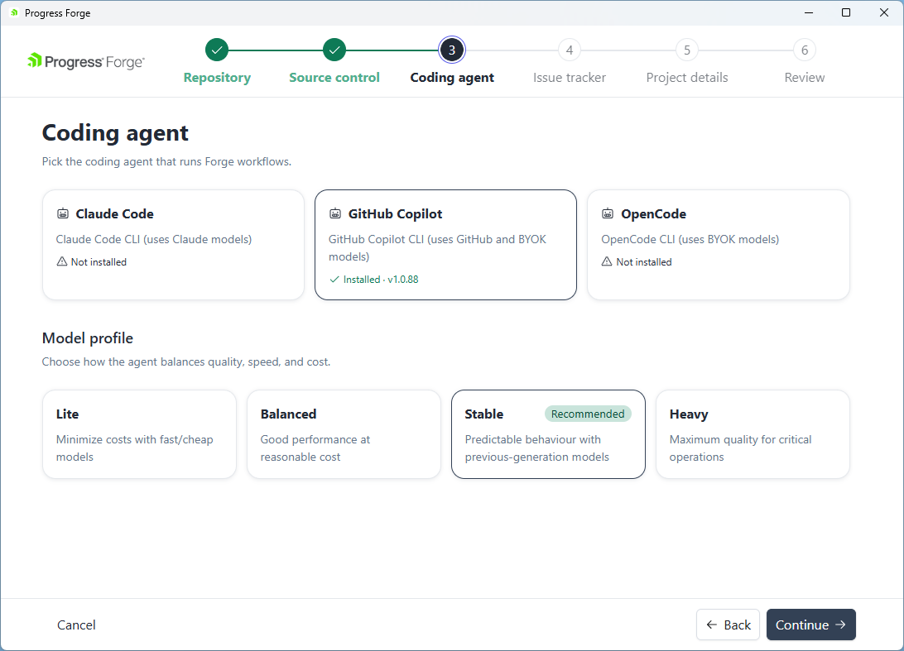Click 'Choose how the agent balances quality' text
The image size is (904, 651).
(x=186, y=361)
